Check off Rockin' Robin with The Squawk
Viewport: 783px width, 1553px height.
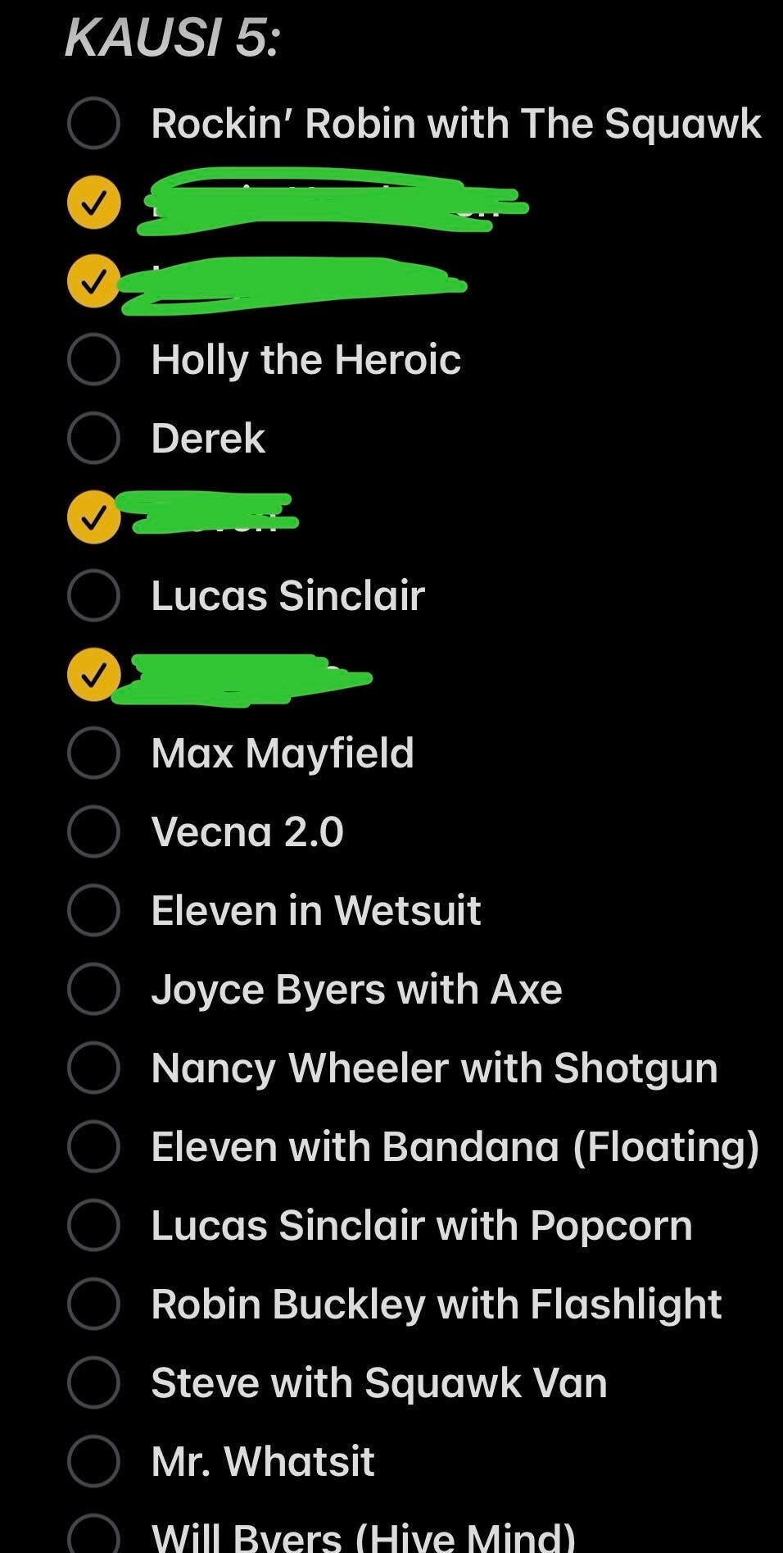[93, 123]
